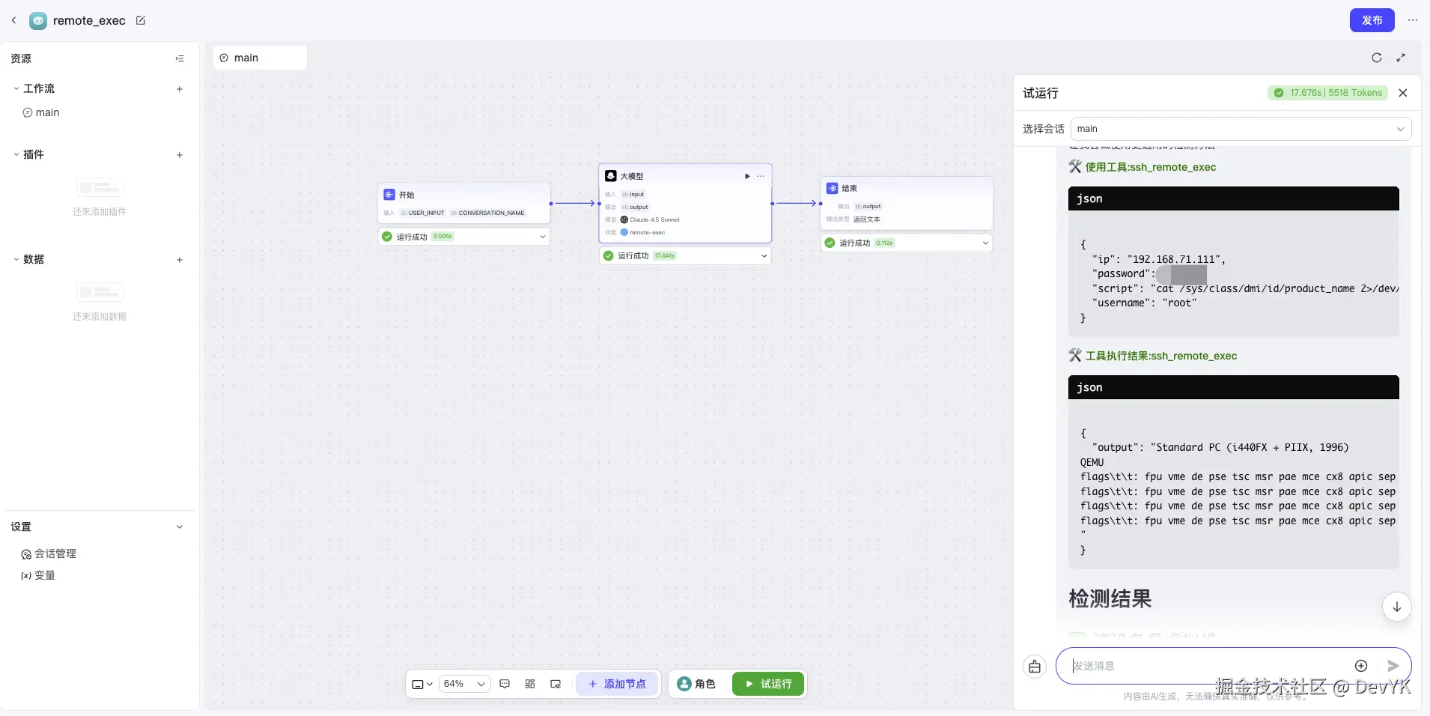This screenshot has height=716, width=1430.
Task: Refresh the canvas with the reload icon
Action: (1377, 58)
